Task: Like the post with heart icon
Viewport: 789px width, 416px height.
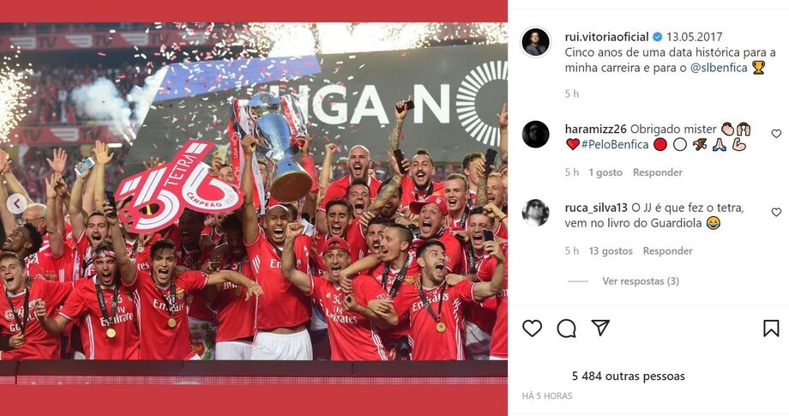Action: 532,329
